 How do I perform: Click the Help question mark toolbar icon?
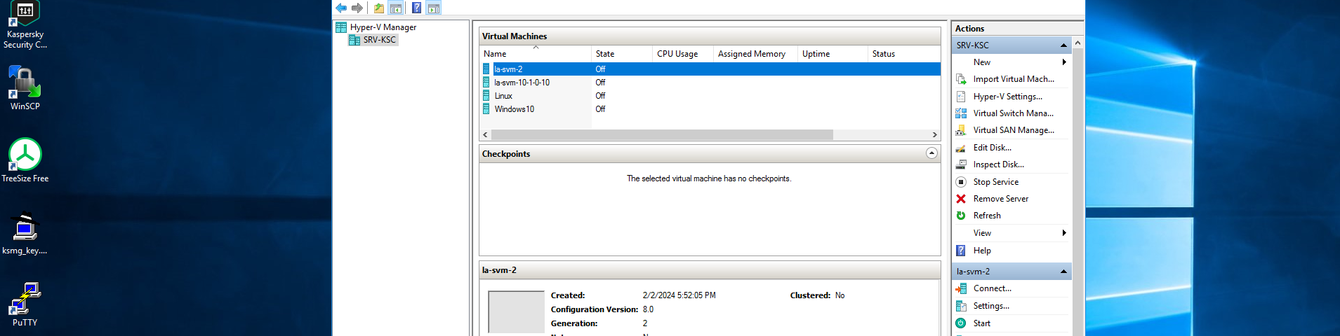coord(416,8)
